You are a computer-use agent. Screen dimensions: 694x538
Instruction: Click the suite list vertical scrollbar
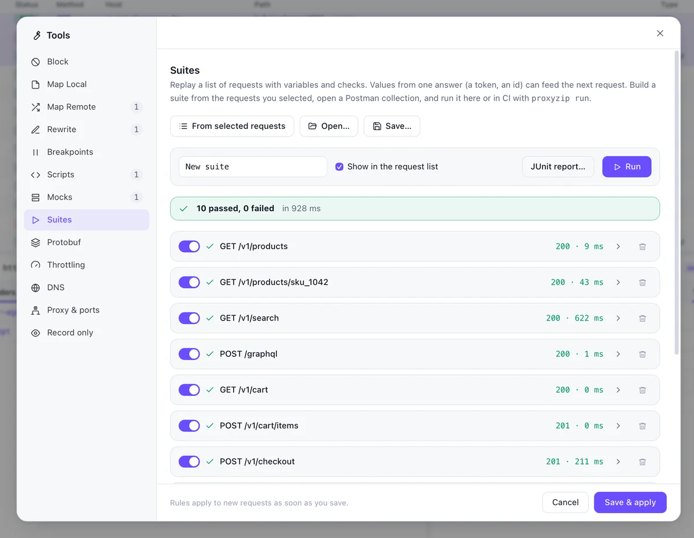tap(677, 202)
